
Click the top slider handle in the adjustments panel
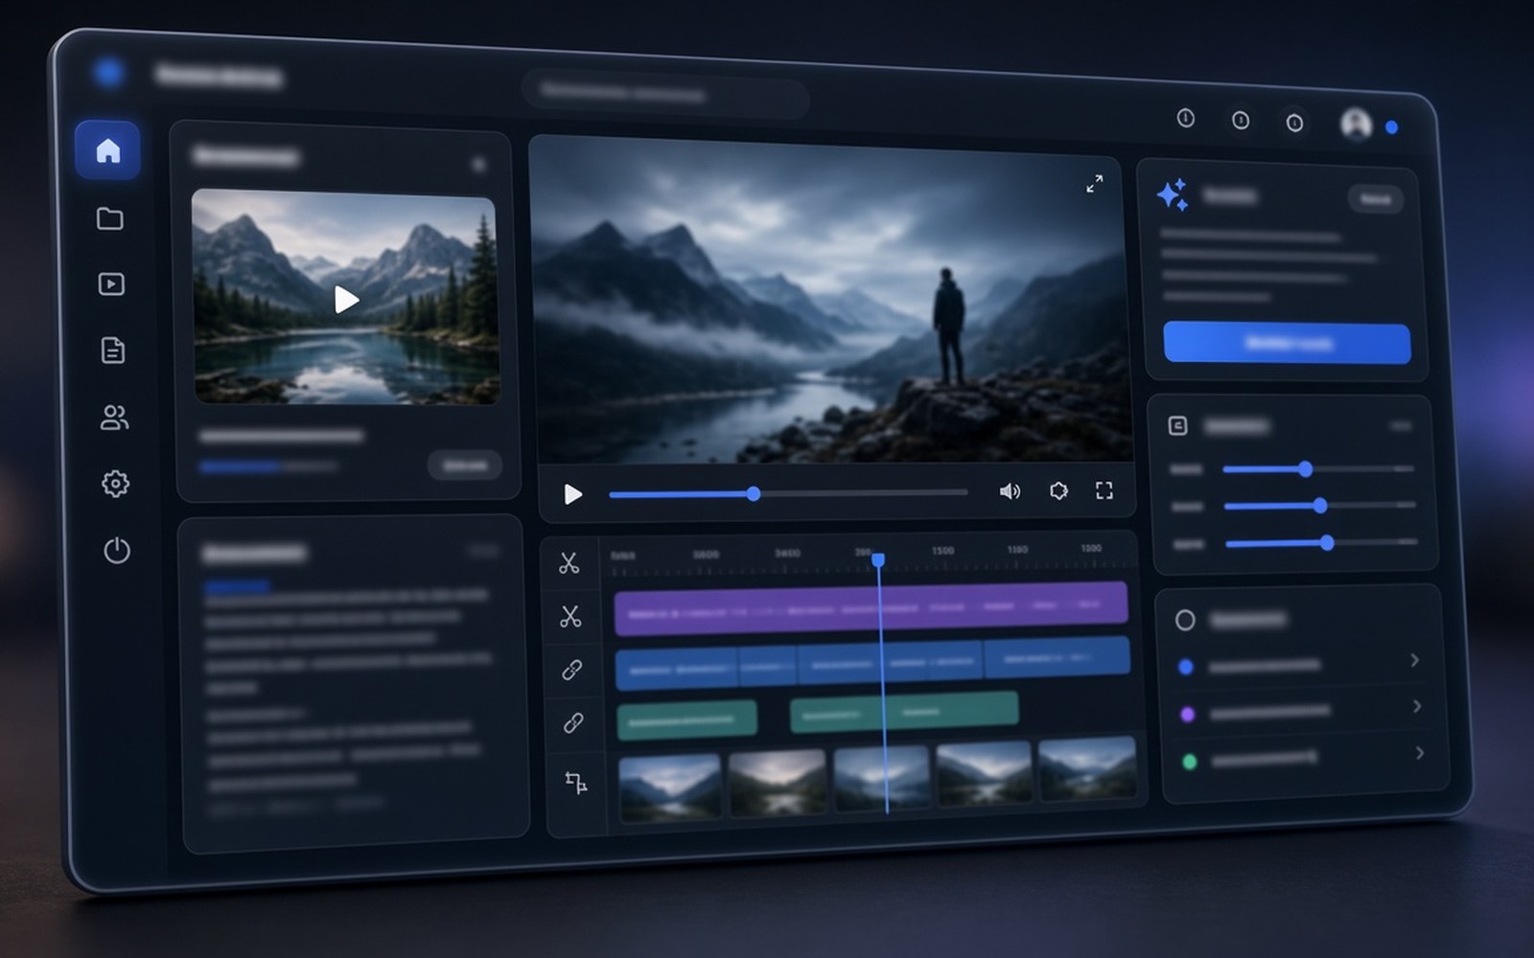click(1305, 468)
